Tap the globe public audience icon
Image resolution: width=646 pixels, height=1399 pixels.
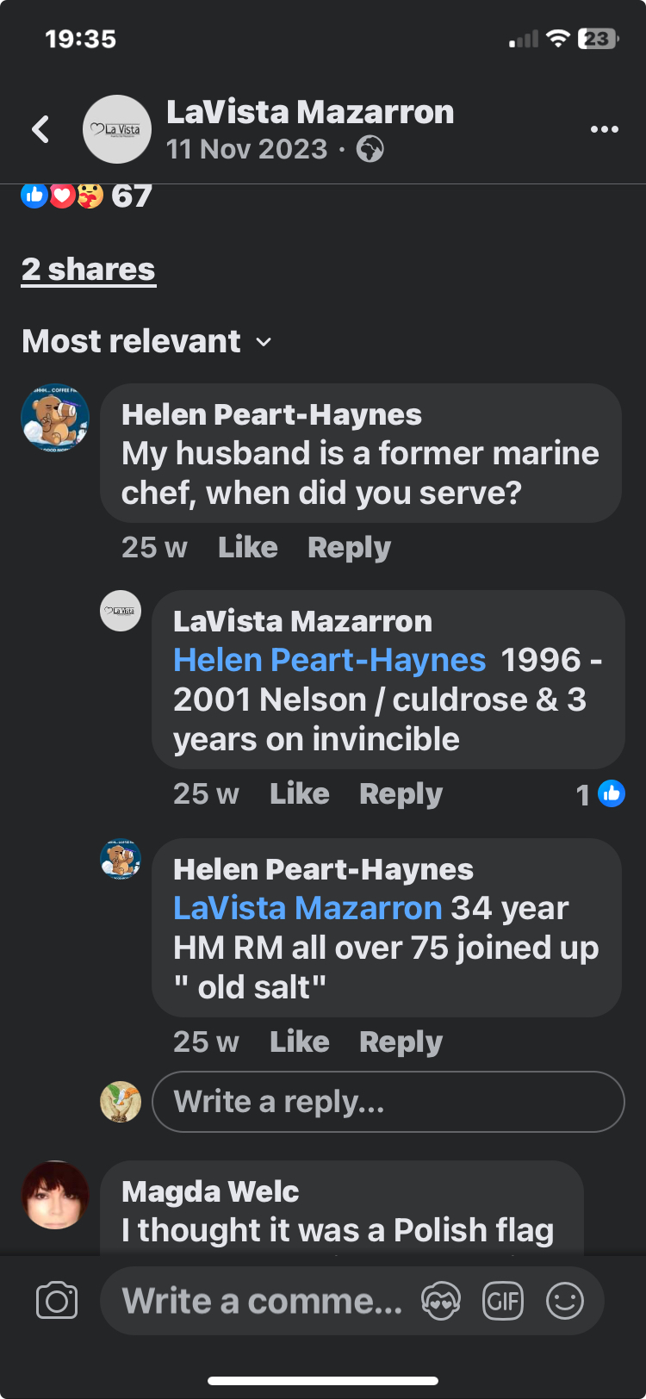click(x=370, y=149)
